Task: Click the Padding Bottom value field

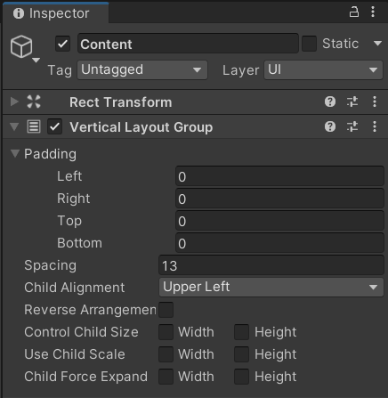Action: tap(279, 243)
